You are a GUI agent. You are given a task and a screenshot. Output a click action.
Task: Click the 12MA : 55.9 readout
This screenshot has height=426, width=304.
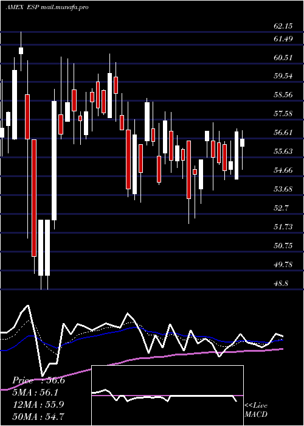point(39,404)
